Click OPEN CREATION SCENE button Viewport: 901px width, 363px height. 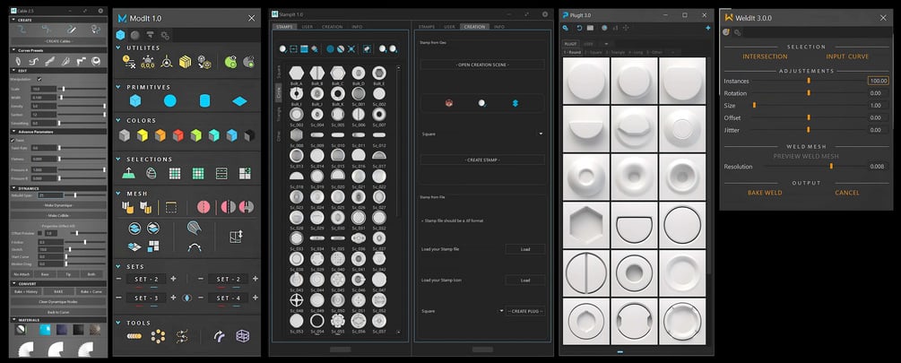(482, 65)
